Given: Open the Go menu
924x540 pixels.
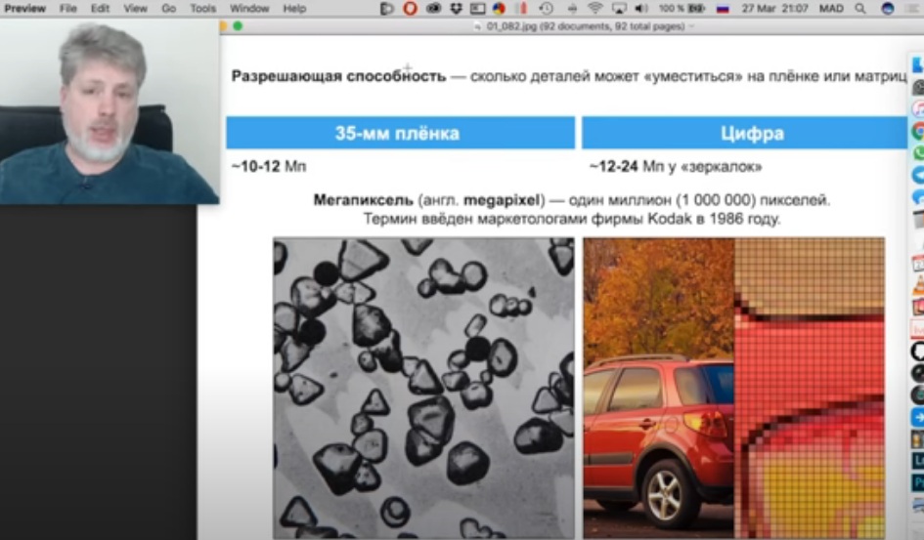Looking at the screenshot, I should (168, 8).
